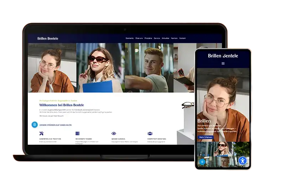
Task: Tap the Brillen Bentele logo on phone
Action: click(x=223, y=56)
